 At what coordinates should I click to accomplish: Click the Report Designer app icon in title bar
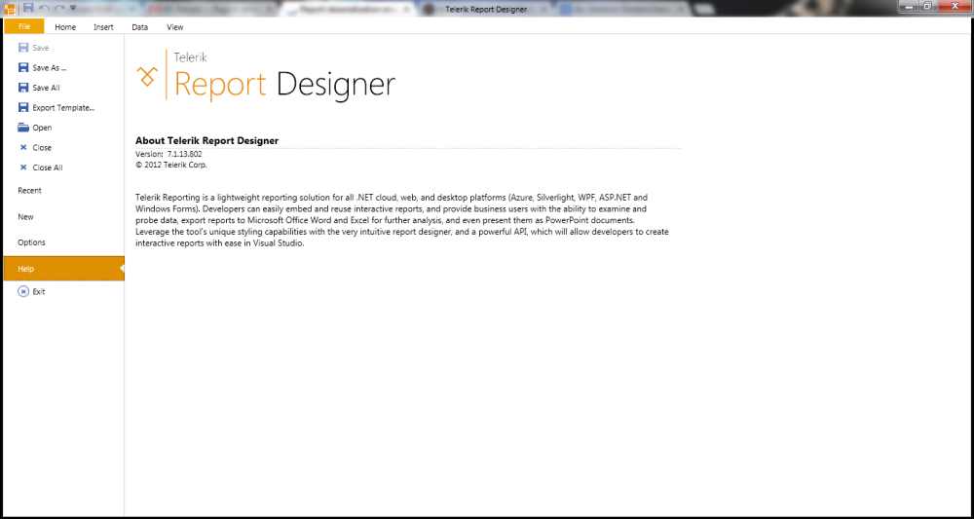(x=9, y=8)
